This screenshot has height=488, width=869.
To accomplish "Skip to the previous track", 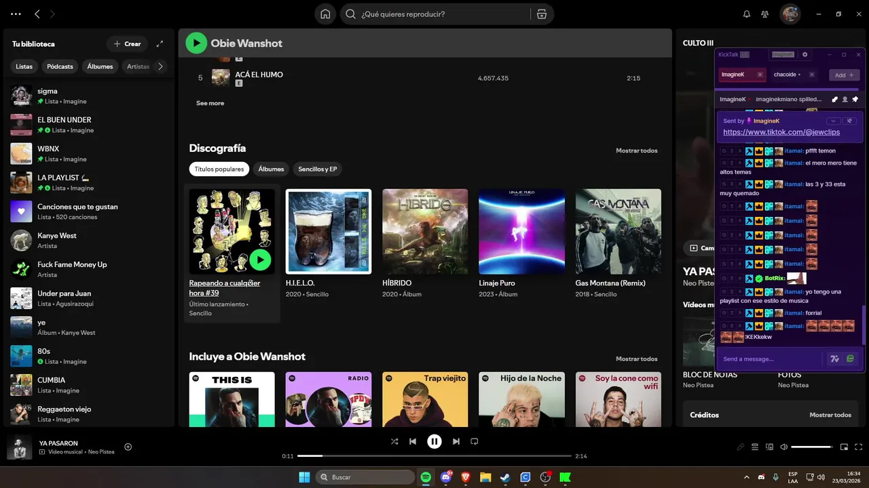I will (x=412, y=441).
